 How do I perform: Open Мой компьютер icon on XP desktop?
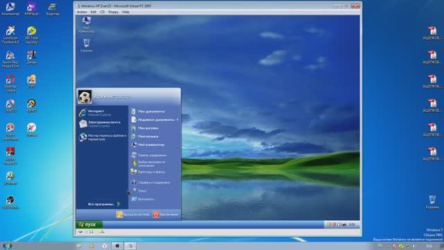click(86, 25)
